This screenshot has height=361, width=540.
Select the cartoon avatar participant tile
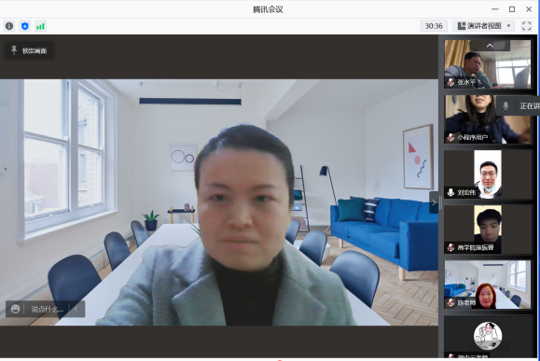click(x=488, y=336)
